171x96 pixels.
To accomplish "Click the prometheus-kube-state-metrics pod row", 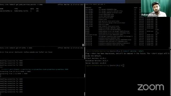I will tap(121, 42).
